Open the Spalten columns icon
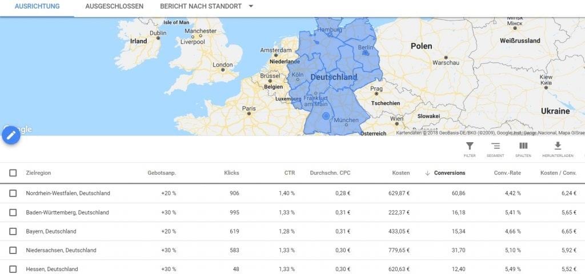 click(x=523, y=147)
